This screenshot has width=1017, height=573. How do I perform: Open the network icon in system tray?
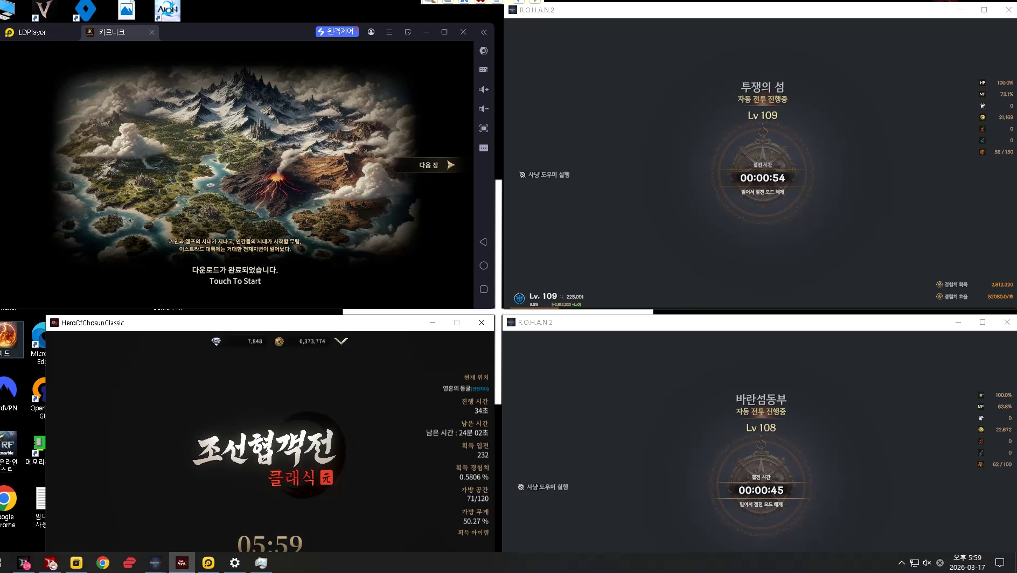point(914,563)
